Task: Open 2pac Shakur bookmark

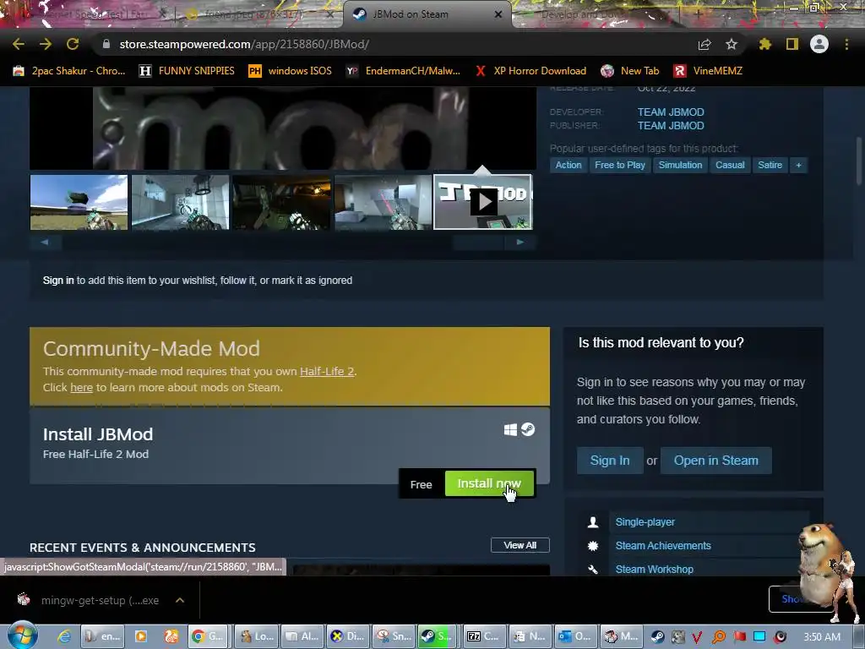Action: pyautogui.click(x=69, y=71)
